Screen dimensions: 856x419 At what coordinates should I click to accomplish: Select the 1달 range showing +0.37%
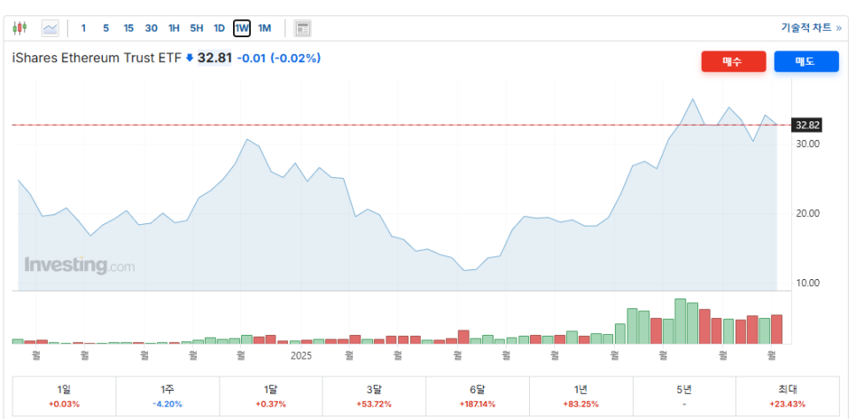pyautogui.click(x=271, y=397)
